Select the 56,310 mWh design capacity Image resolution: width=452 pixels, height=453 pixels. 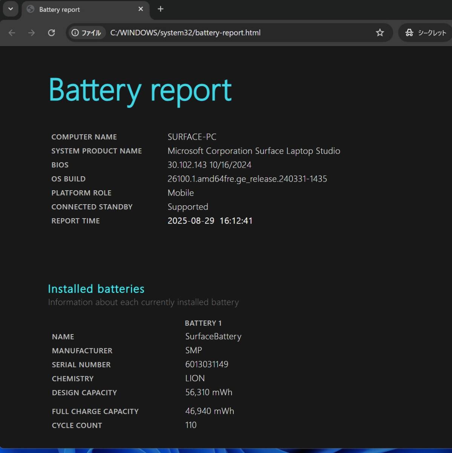209,392
